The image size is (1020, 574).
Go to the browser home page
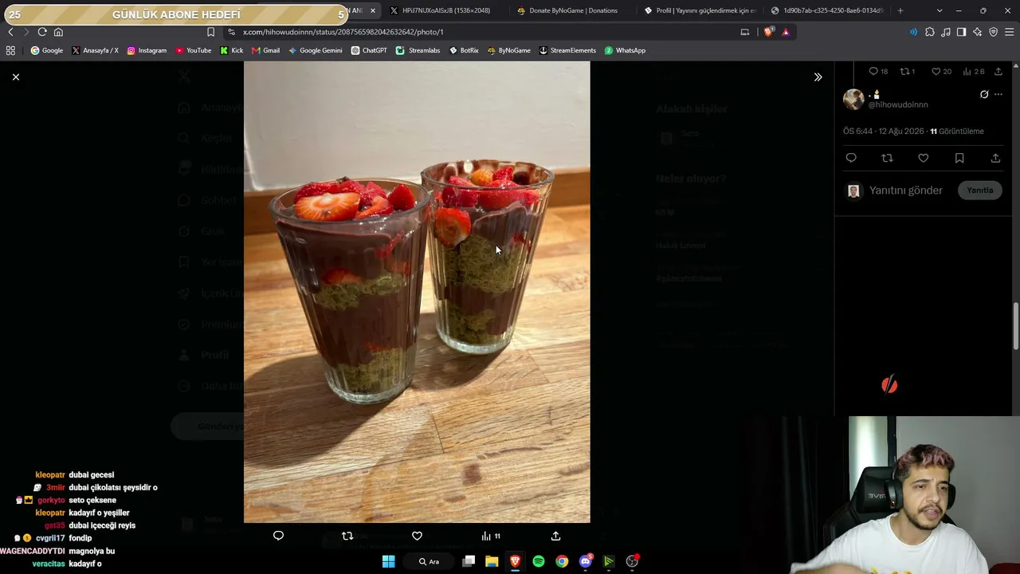[x=58, y=32]
